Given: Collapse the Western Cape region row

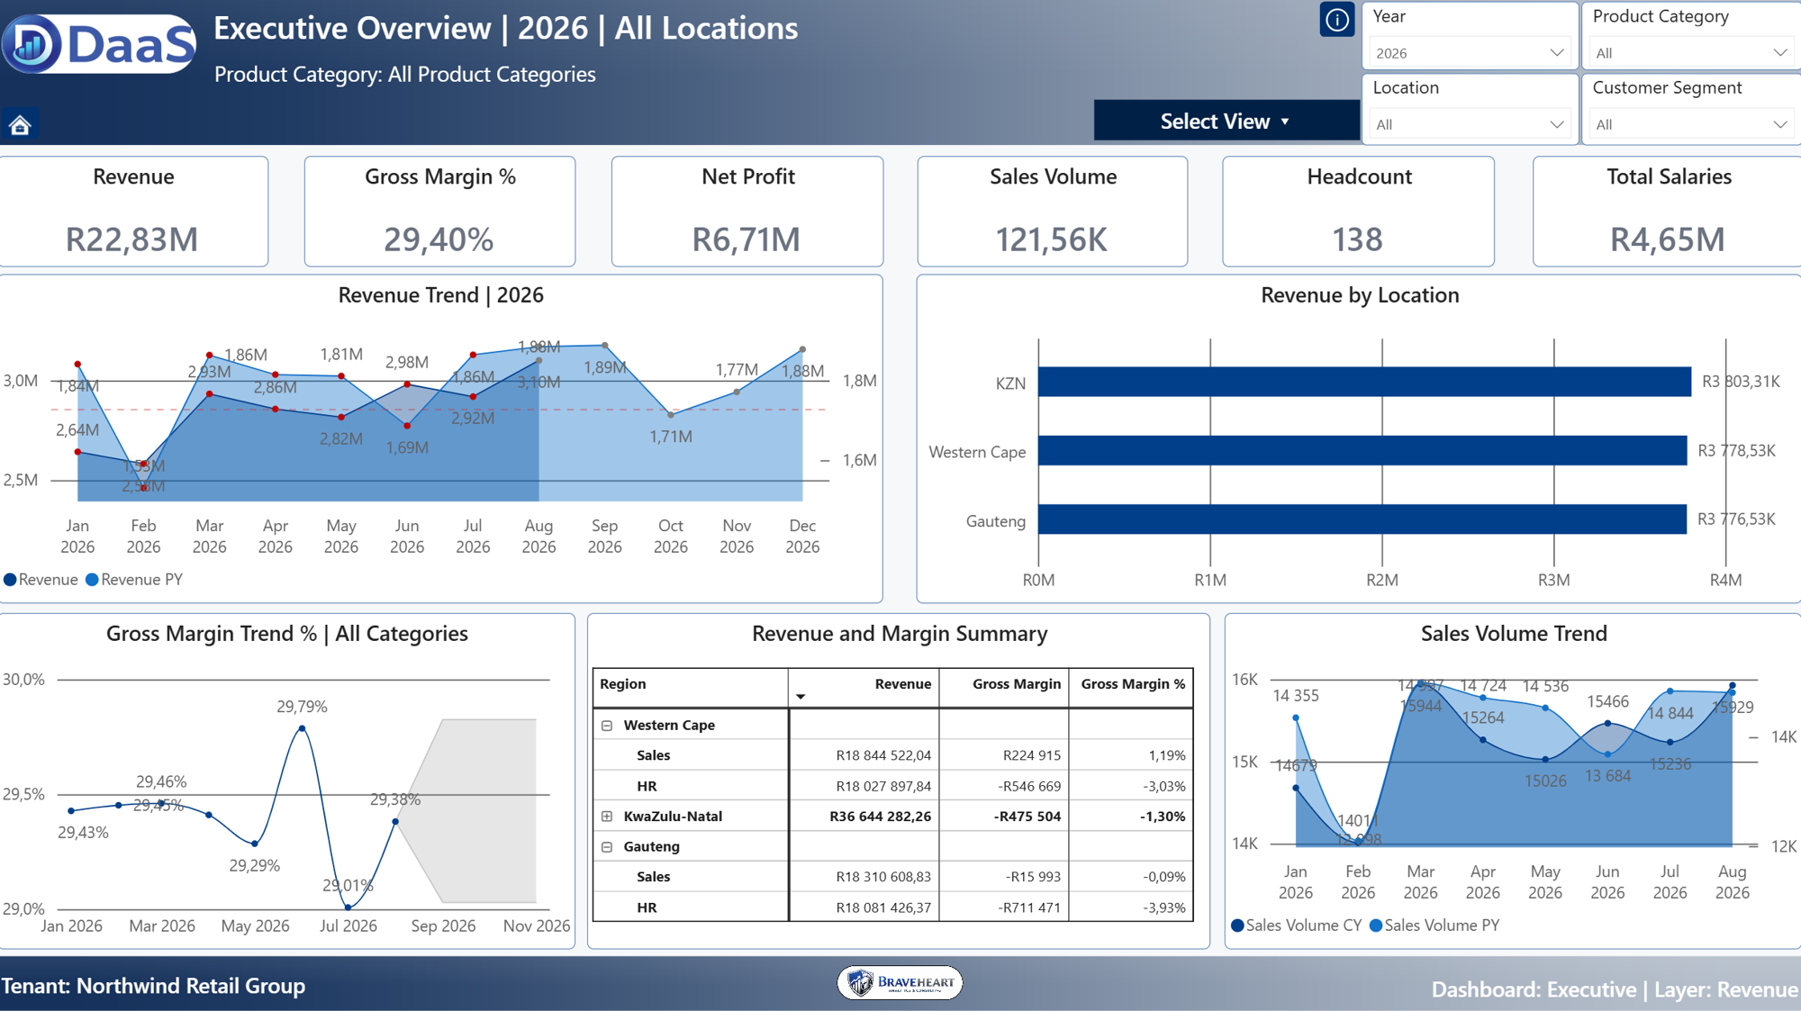Looking at the screenshot, I should [607, 726].
